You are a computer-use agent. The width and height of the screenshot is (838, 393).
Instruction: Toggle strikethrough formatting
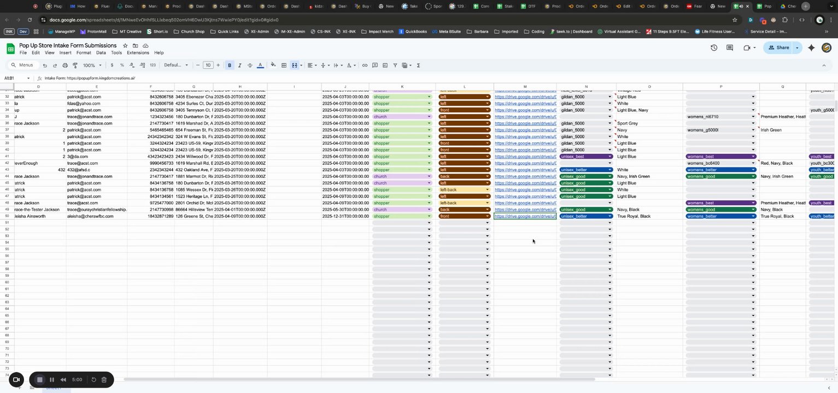[250, 65]
